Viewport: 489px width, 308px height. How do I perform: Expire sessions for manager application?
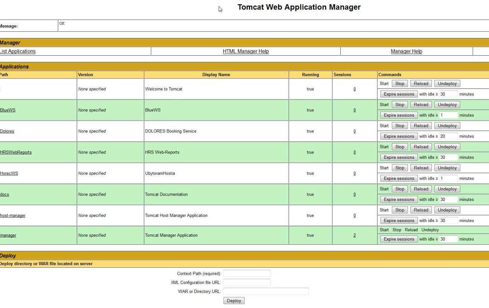click(399, 239)
